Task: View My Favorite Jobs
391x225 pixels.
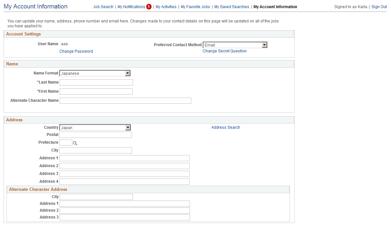Action: (x=195, y=7)
